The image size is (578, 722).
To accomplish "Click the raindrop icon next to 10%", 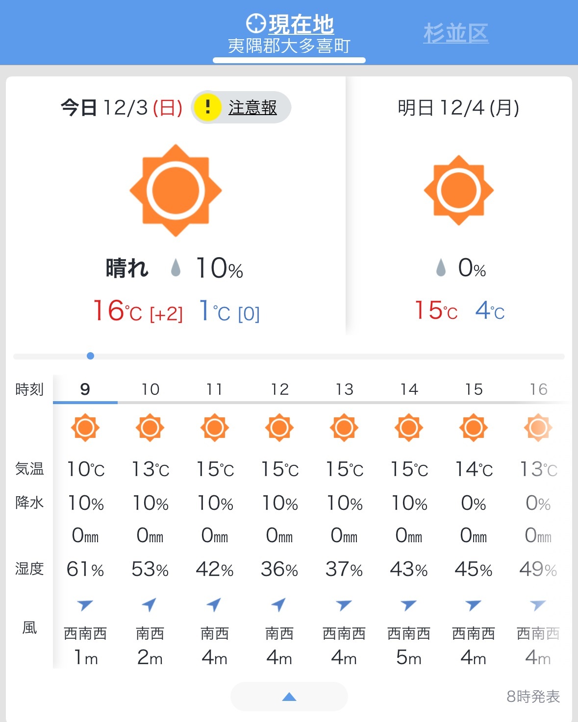I will pos(176,268).
